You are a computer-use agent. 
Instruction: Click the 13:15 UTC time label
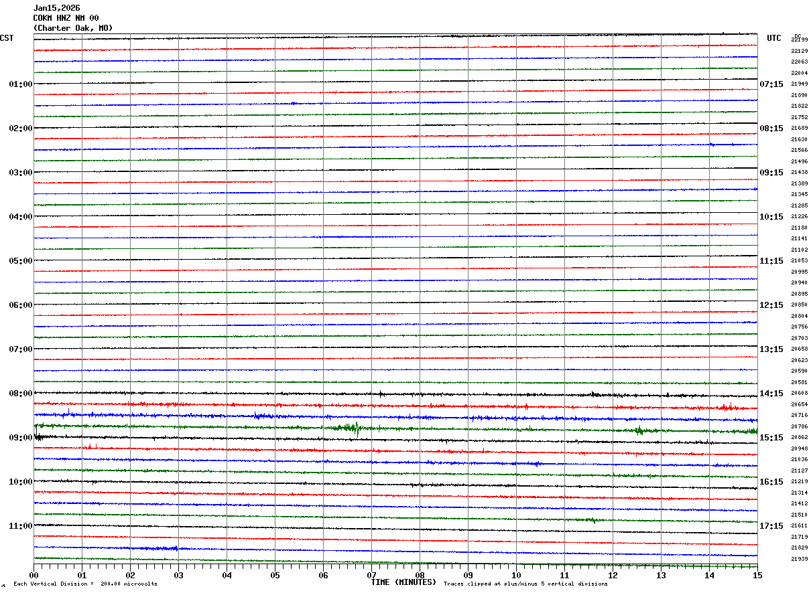[x=771, y=349]
